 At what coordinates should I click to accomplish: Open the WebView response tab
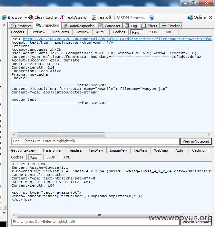(161, 150)
